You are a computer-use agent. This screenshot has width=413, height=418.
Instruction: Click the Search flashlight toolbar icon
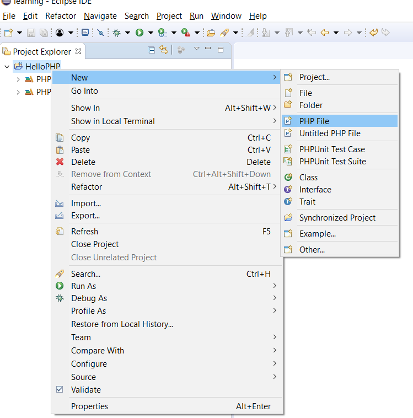pyautogui.click(x=224, y=33)
